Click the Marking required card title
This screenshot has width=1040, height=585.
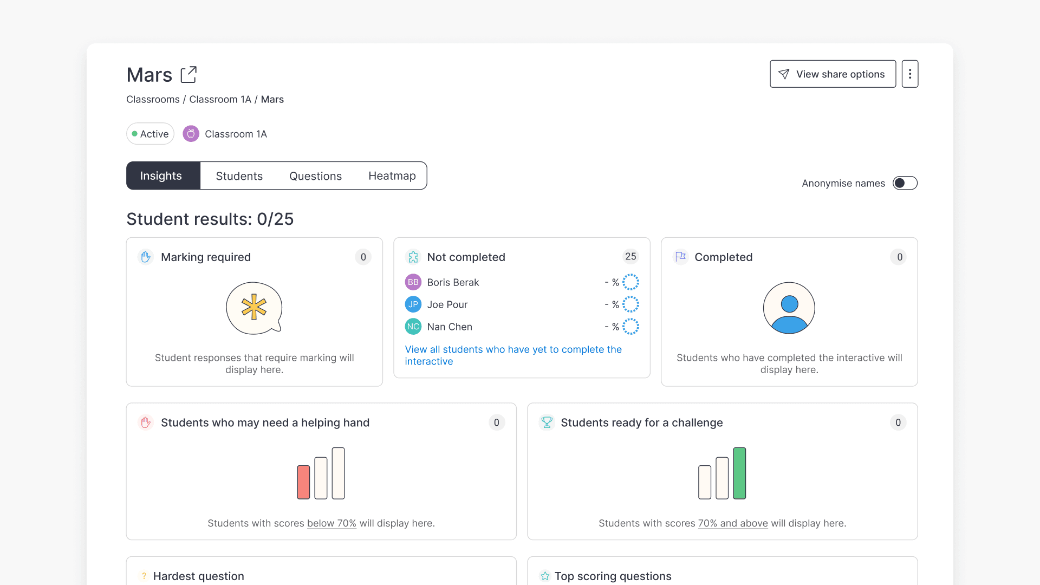coord(205,257)
